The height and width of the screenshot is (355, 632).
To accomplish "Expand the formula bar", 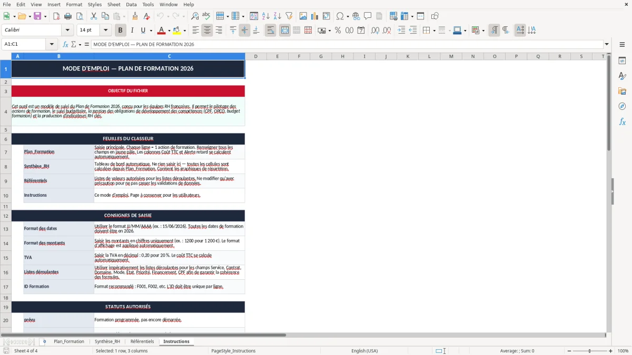I will click(x=607, y=44).
